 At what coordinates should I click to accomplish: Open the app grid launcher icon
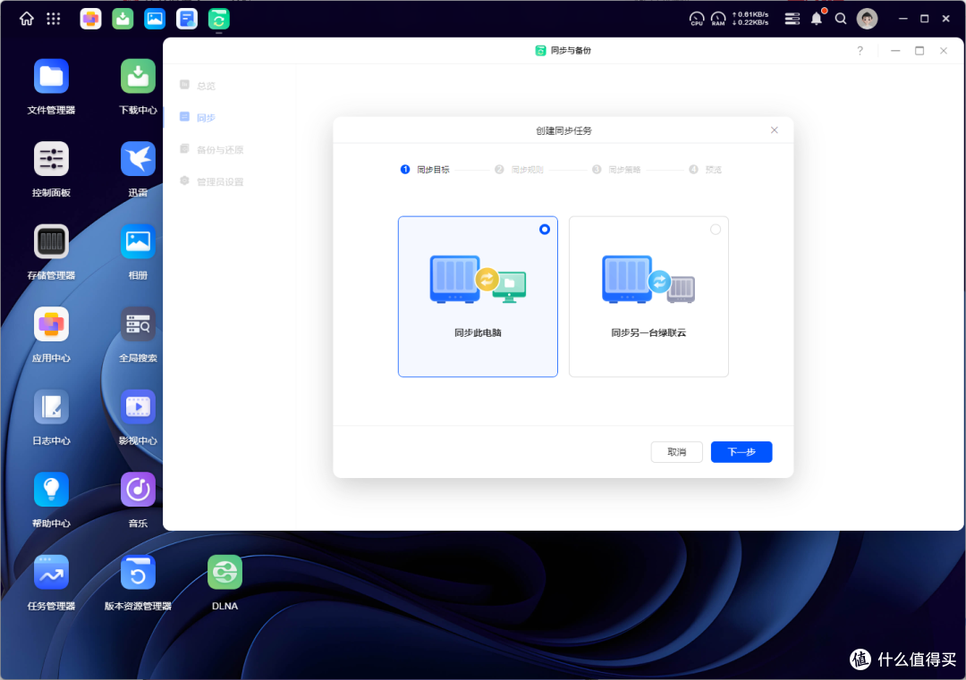coord(54,19)
